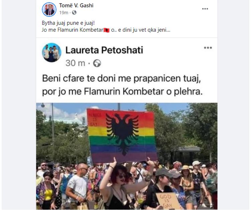This screenshot has width=251, height=210.
Task: Click the Tomë V. Gashi name link
Action: (76, 5)
